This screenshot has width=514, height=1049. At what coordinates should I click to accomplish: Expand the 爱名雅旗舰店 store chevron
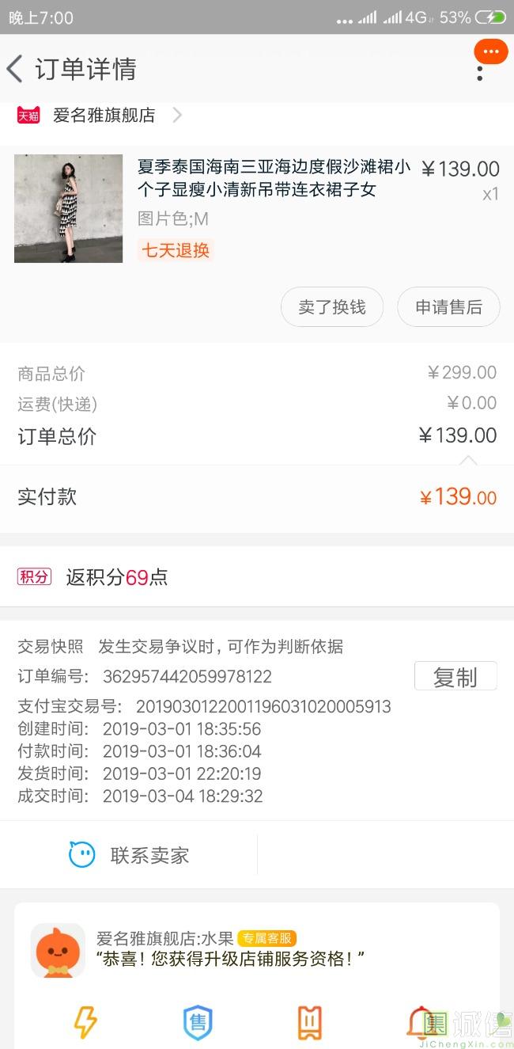(x=177, y=116)
